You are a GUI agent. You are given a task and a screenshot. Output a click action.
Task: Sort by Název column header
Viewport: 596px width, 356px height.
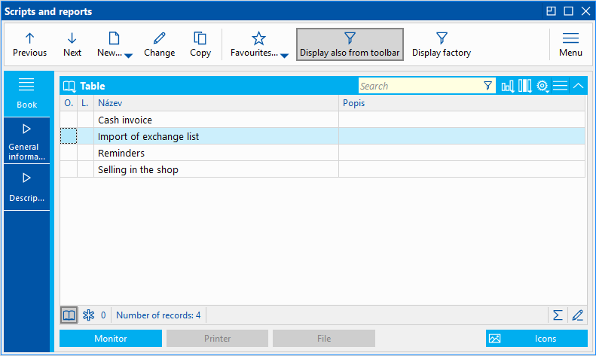(x=216, y=103)
